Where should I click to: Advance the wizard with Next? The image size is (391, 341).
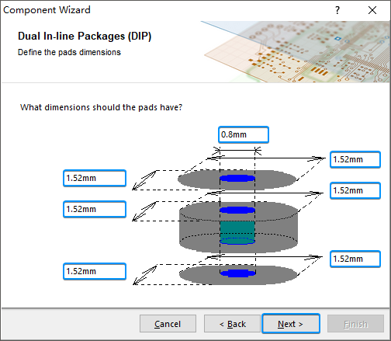(x=291, y=324)
